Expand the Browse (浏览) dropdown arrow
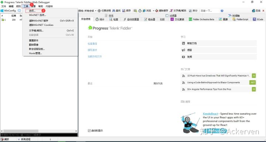 pyautogui.click(x=153, y=11)
